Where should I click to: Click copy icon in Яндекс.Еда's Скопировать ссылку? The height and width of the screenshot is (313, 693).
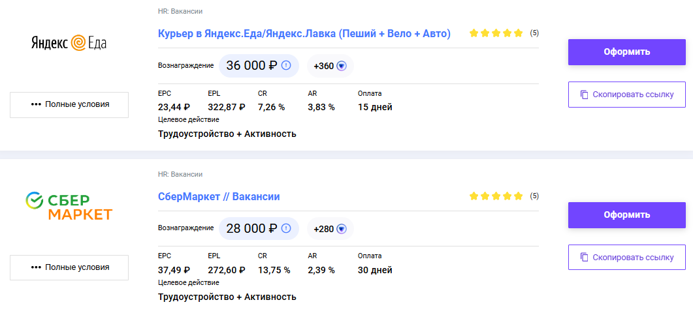pos(584,95)
